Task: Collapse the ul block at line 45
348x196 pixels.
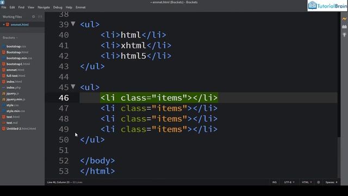Action: click(73, 87)
